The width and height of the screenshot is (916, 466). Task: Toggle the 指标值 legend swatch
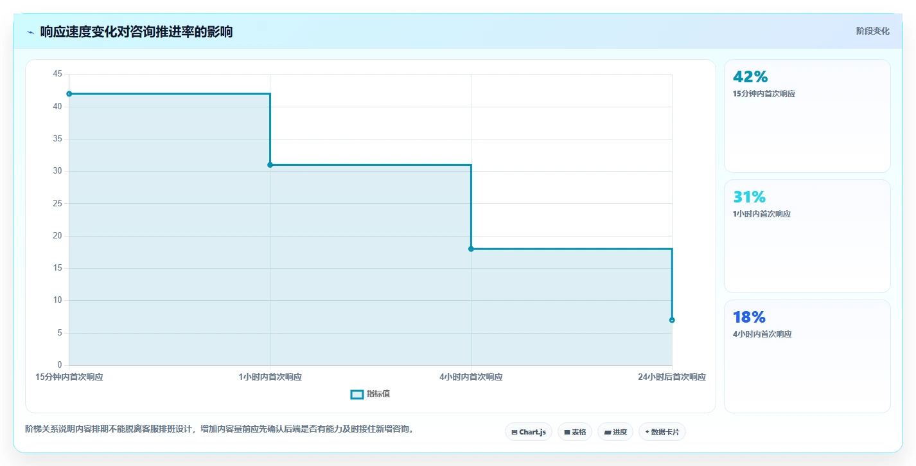[357, 394]
